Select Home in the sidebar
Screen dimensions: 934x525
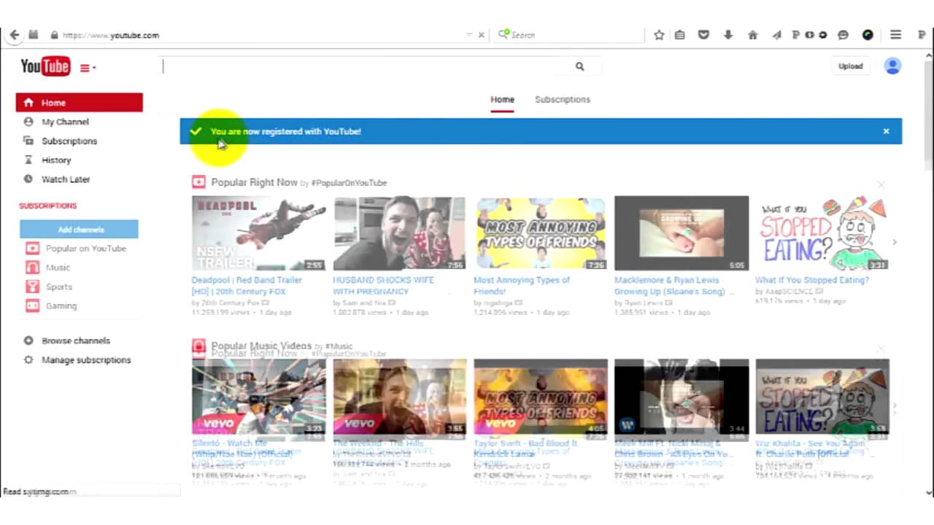tap(80, 103)
